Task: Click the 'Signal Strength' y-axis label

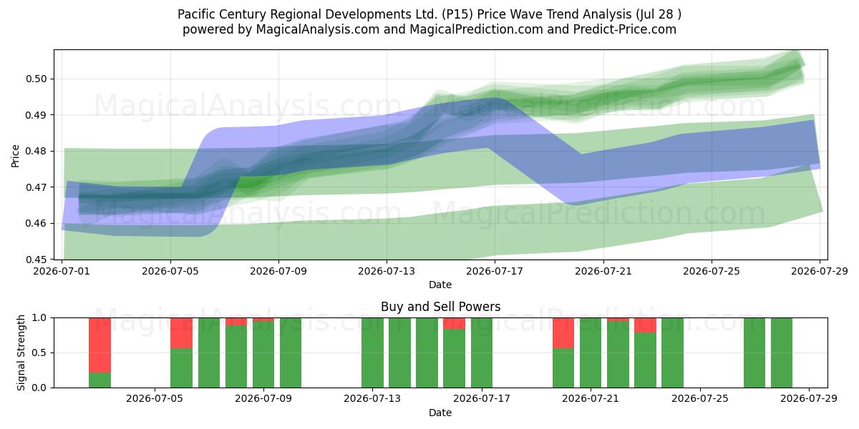Action: click(x=21, y=352)
